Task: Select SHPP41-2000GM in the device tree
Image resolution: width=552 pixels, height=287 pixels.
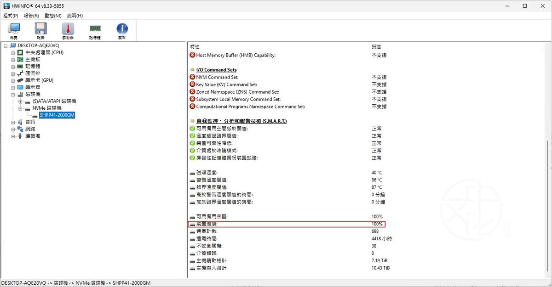Action: point(57,115)
